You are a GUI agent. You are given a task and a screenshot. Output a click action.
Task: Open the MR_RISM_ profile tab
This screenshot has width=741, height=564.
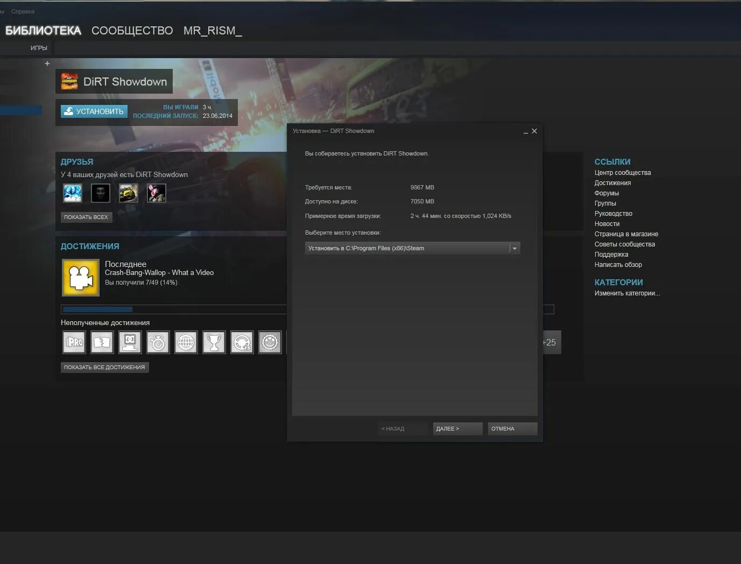point(213,31)
